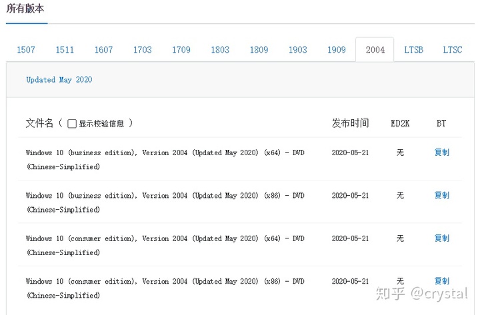Switch to the 1909 version tab
Screen dimensions: 480x315
[x=337, y=50]
